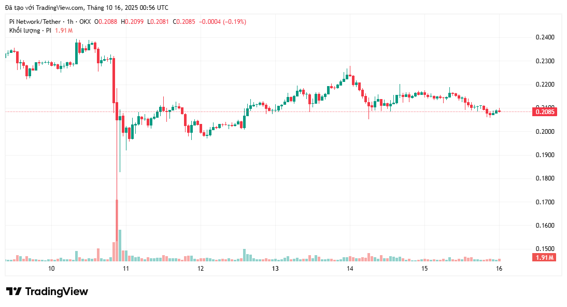Screen dimensions: 567x307
Task: Click the red 0.2085 current price tag
Action: point(544,111)
